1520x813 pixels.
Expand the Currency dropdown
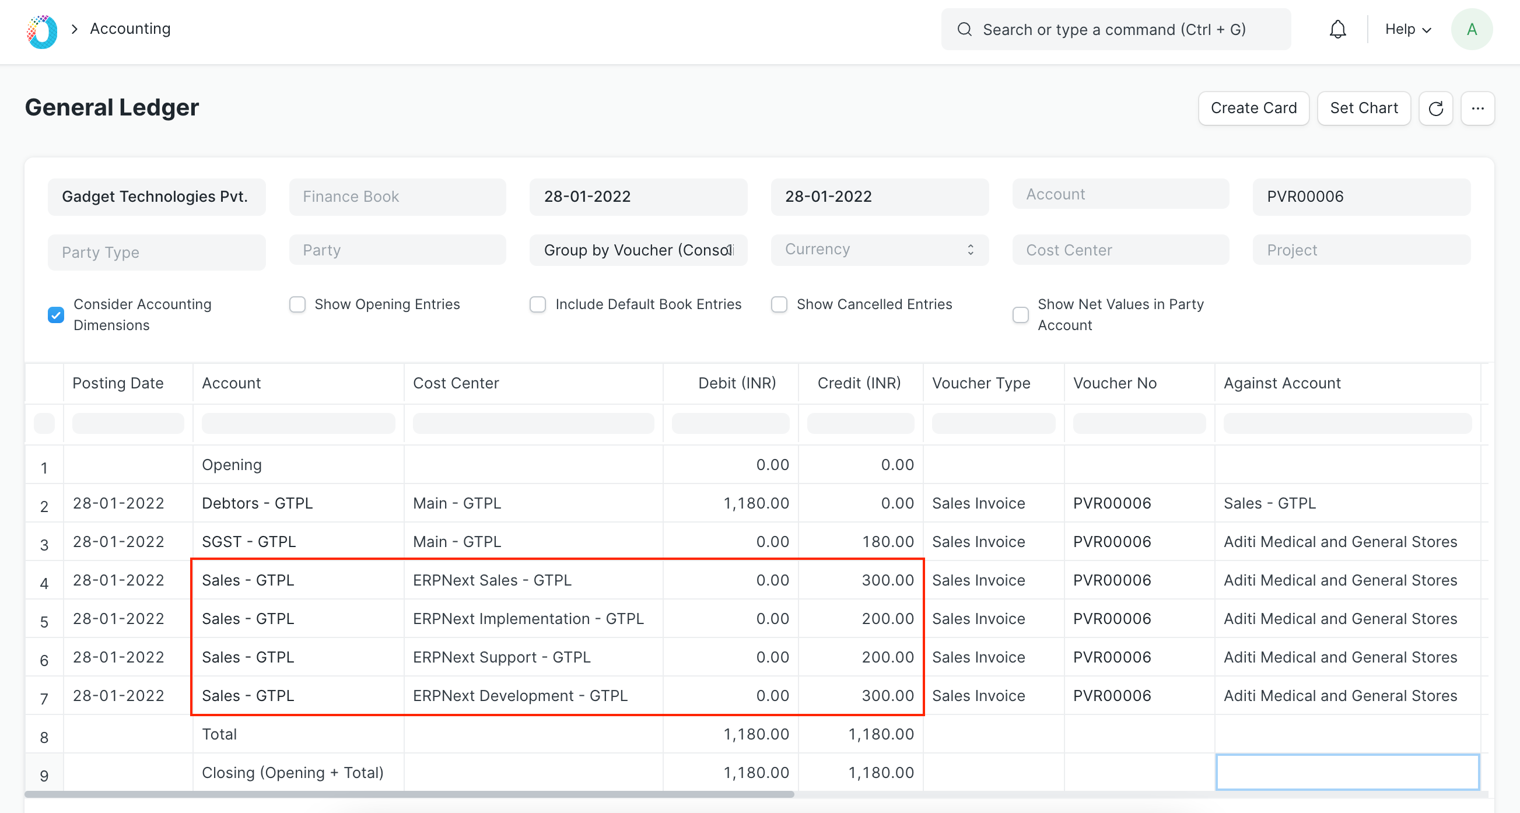click(880, 250)
